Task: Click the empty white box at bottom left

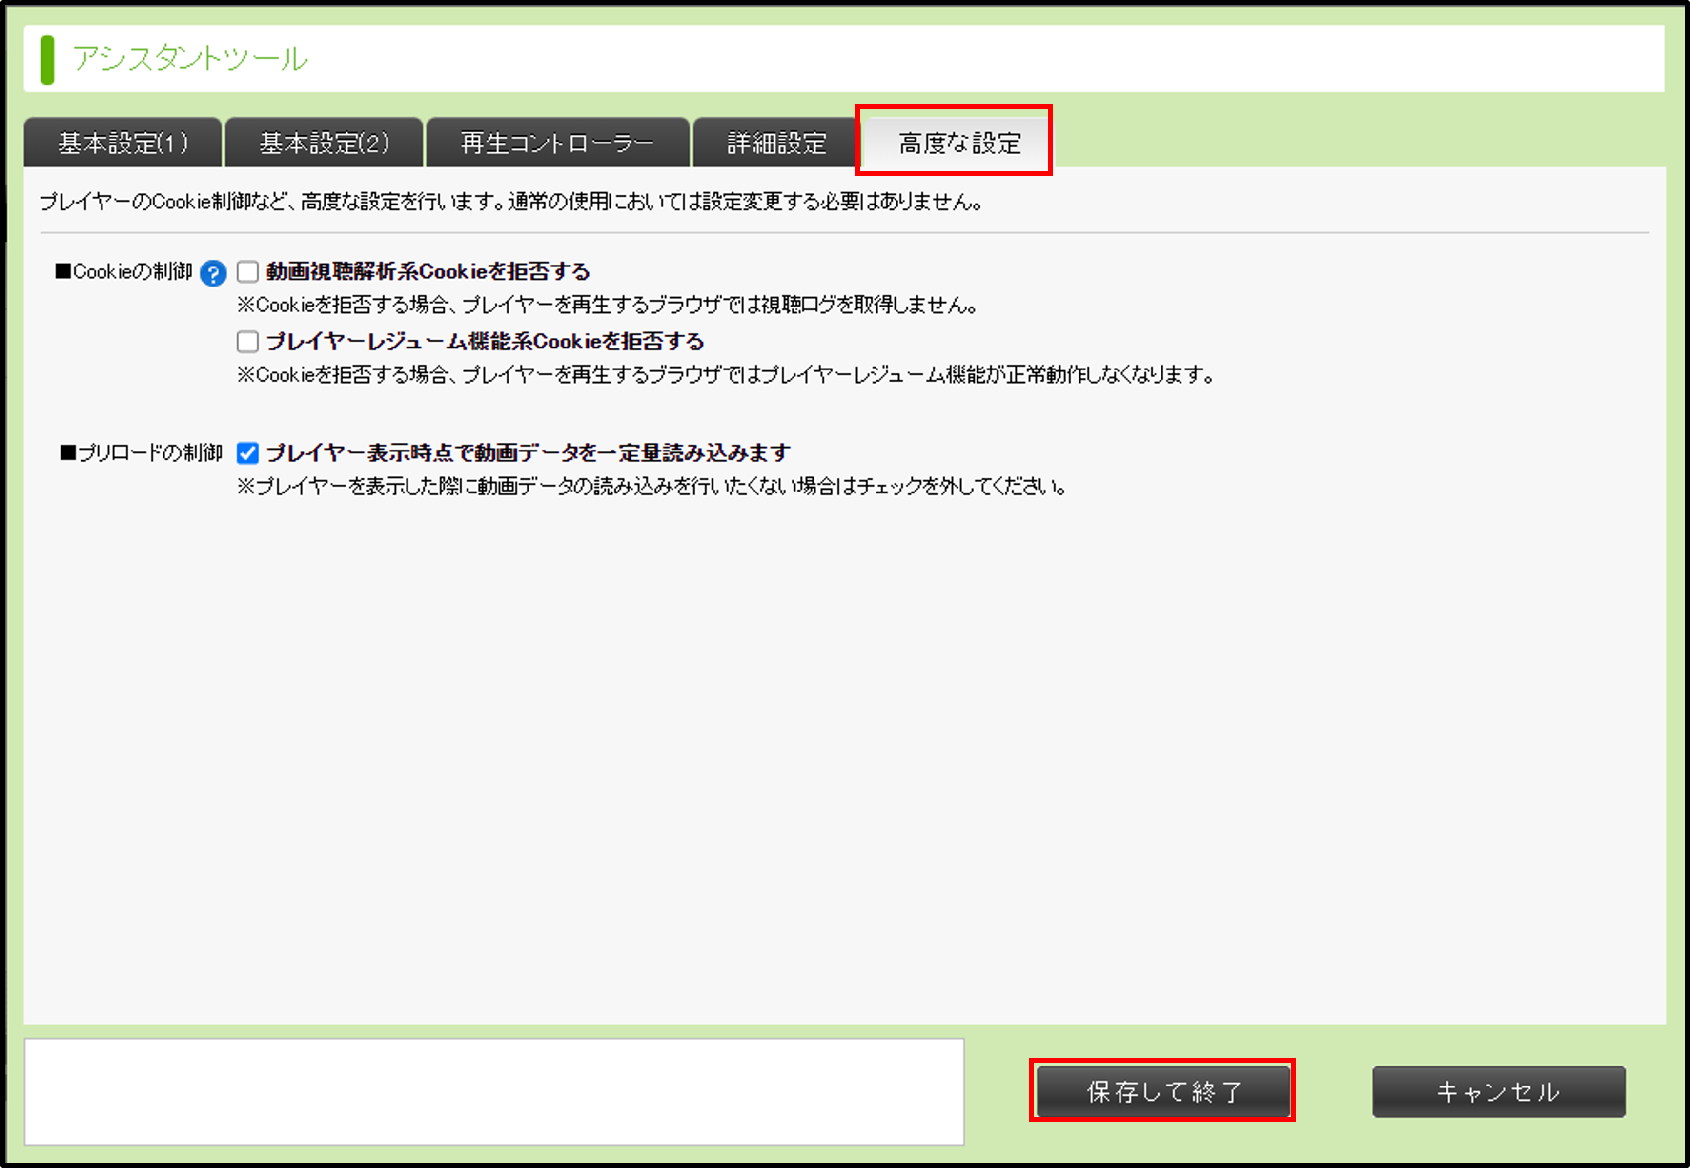Action: (x=494, y=1091)
